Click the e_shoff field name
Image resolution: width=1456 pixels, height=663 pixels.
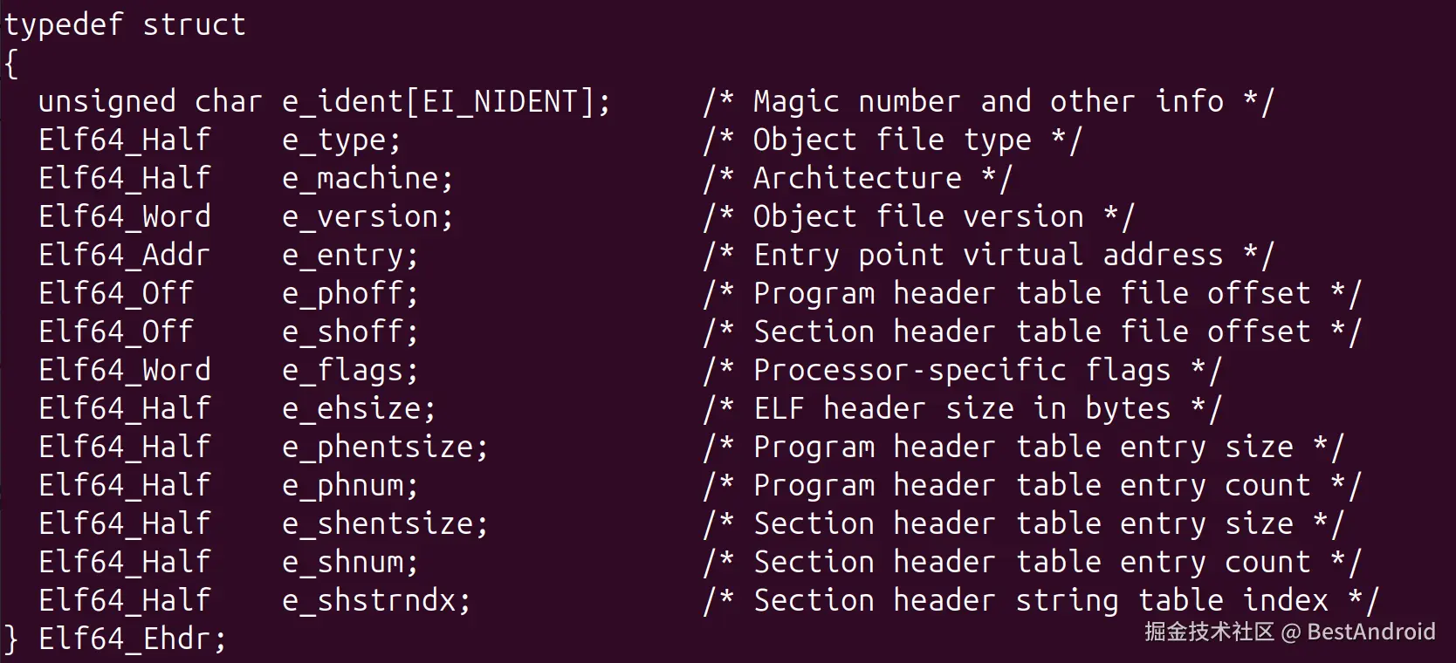coord(349,332)
